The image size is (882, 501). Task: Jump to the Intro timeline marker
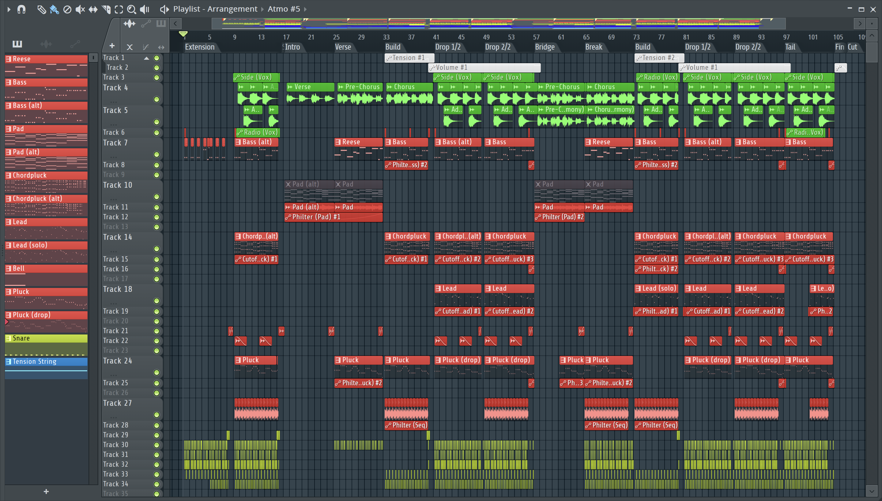tap(292, 47)
